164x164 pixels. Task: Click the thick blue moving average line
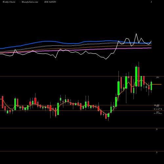click(75, 43)
